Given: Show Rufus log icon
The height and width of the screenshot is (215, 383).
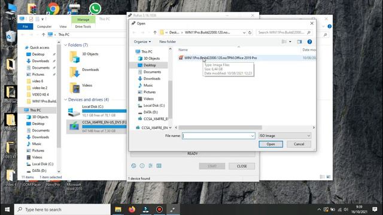Looking at the screenshot, I should pos(159,166).
